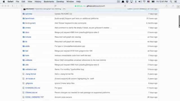
Task: Open the Window menu
Action: pos(70,2)
